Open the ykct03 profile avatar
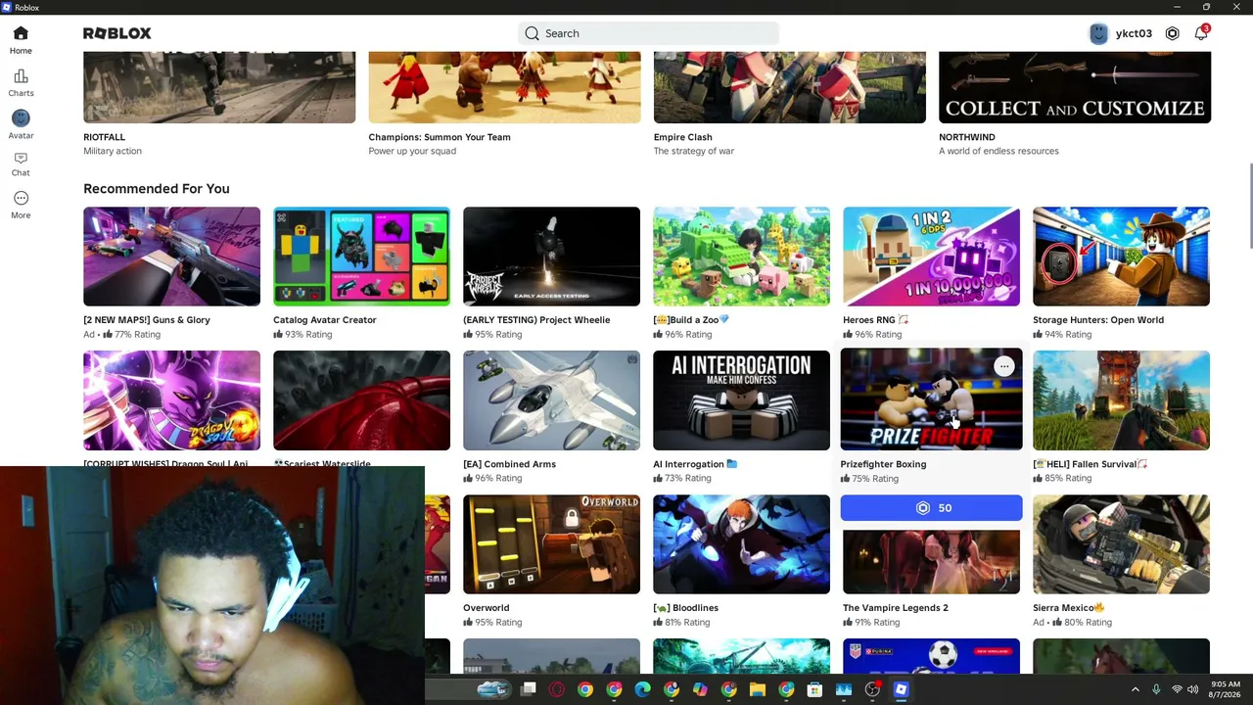The image size is (1253, 705). 1098,33
